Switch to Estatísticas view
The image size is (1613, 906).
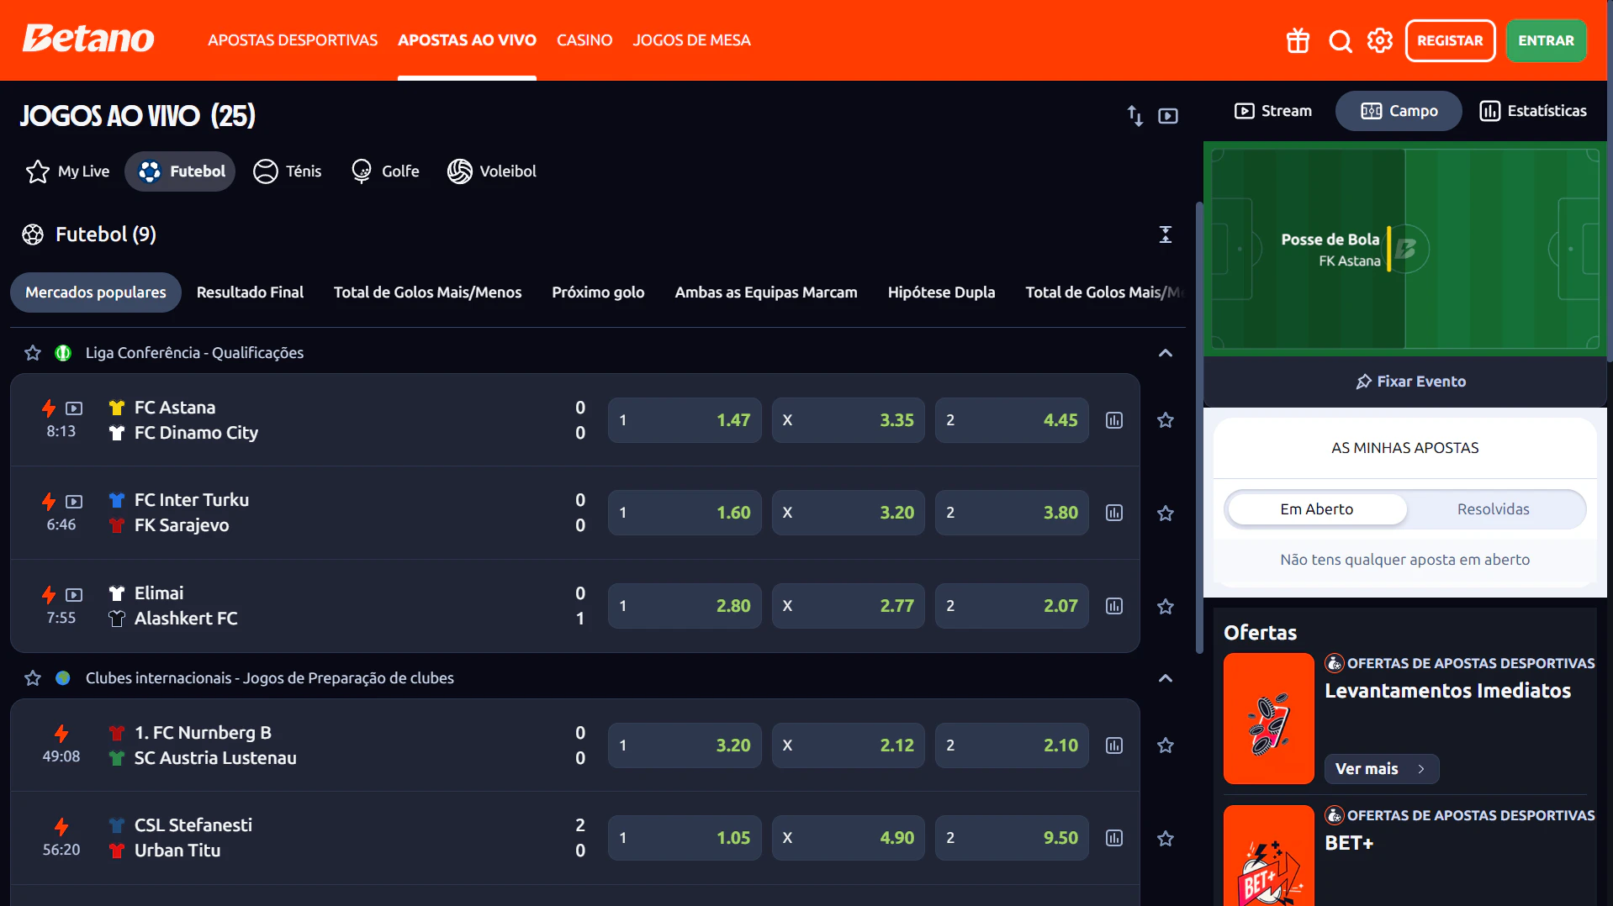click(x=1533, y=111)
